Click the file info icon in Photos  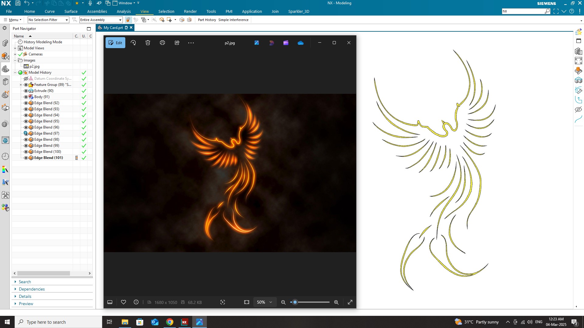coord(136,302)
